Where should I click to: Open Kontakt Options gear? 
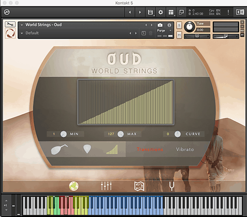pyautogui.click(x=160, y=12)
